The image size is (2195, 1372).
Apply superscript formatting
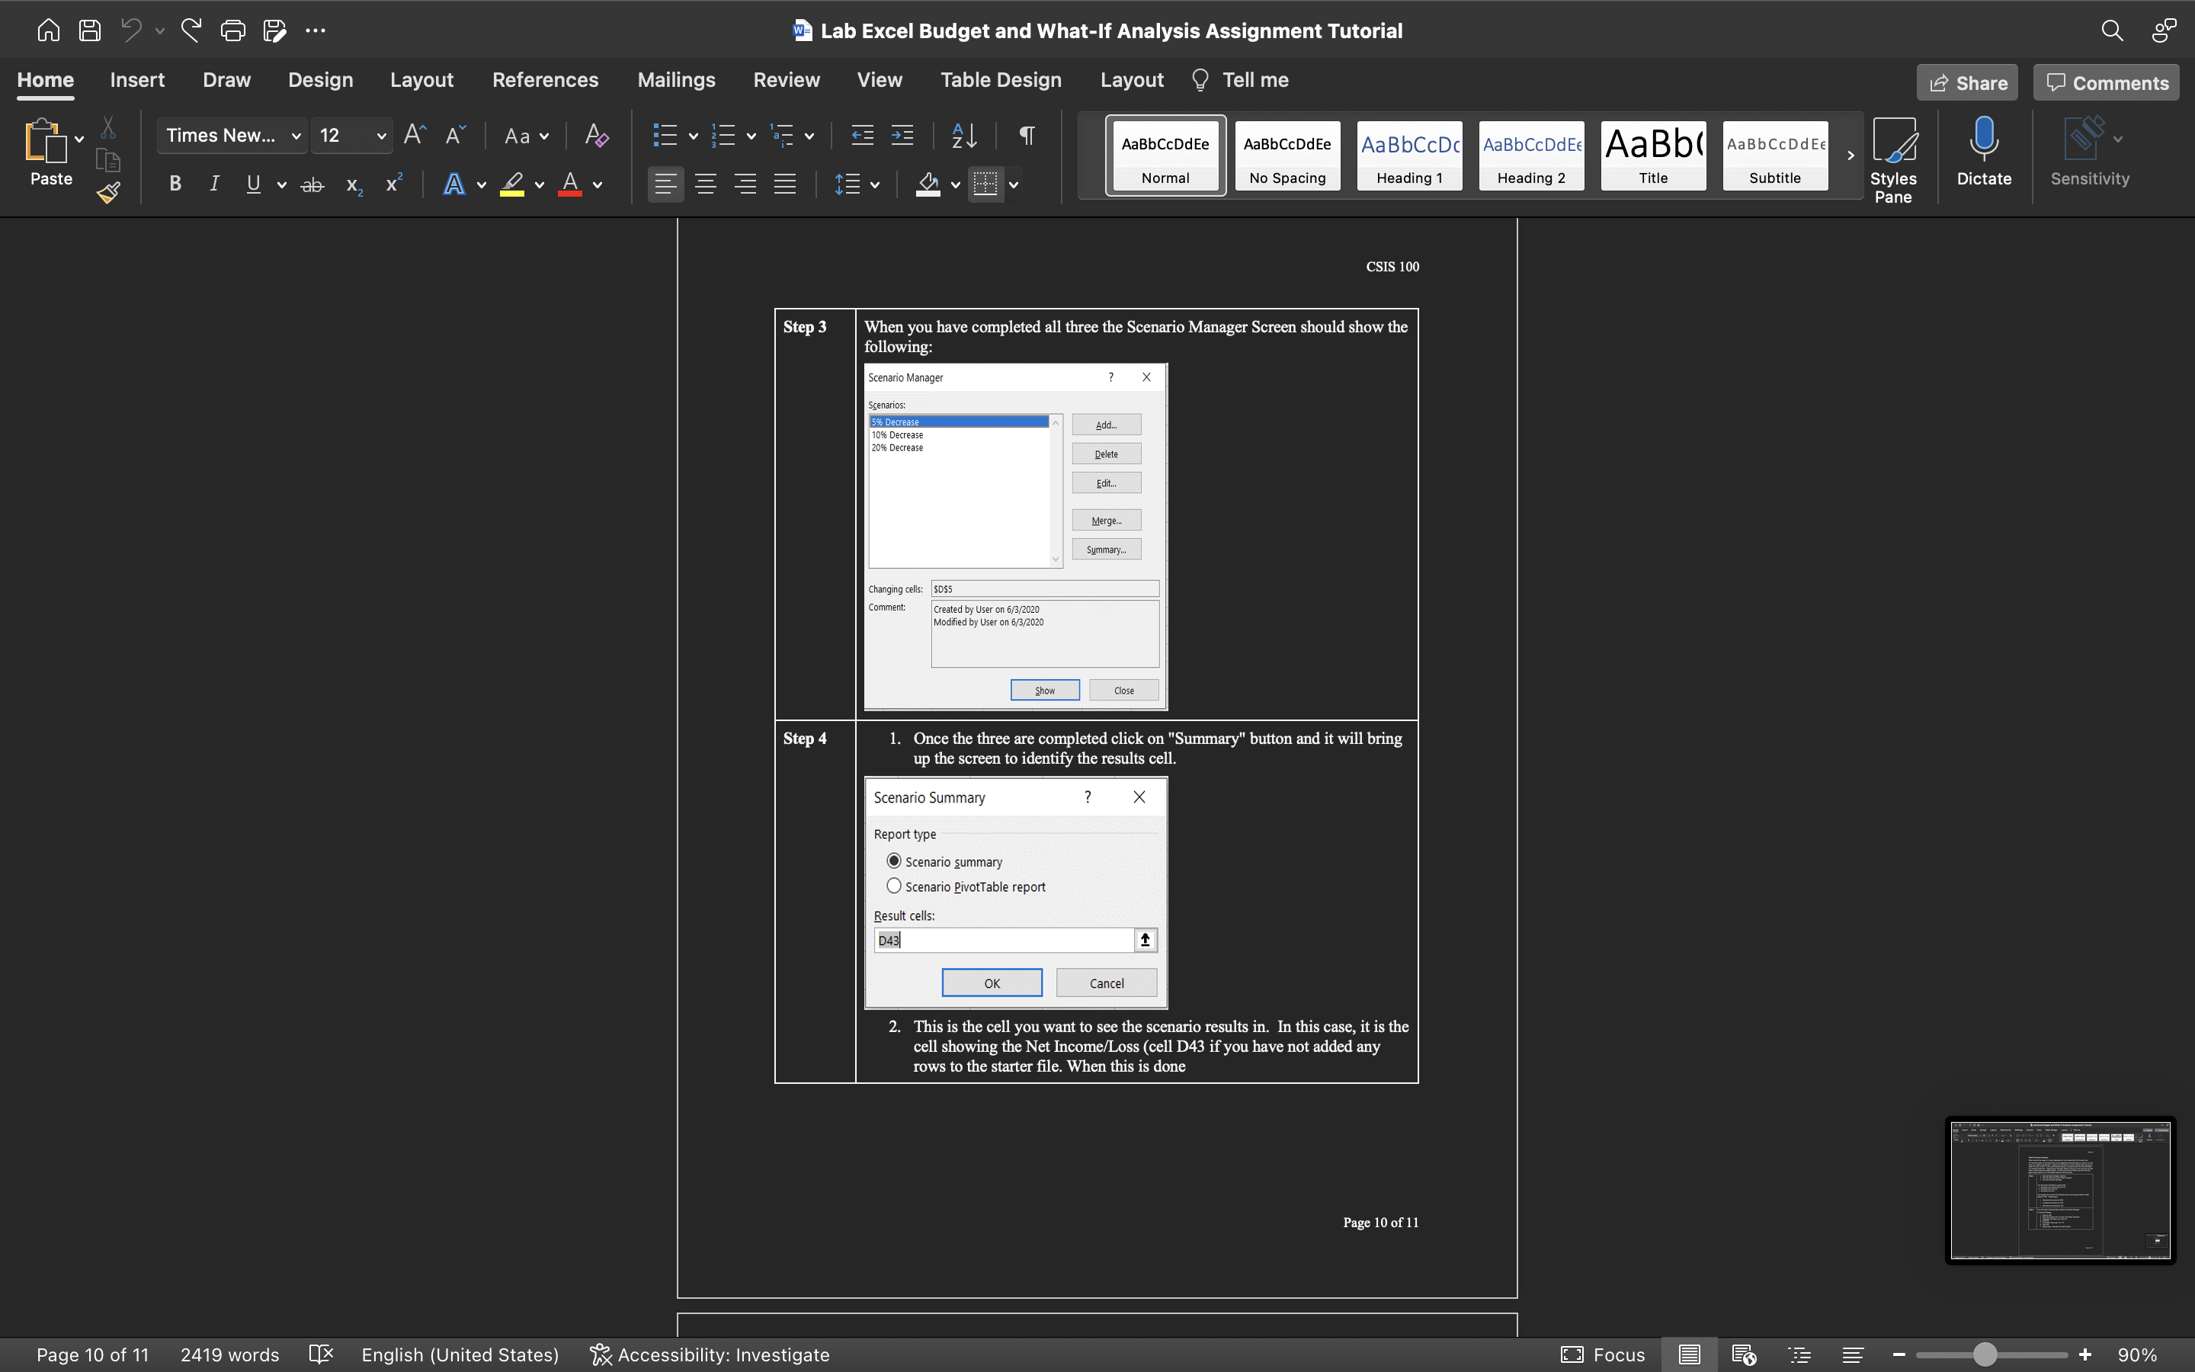point(393,184)
